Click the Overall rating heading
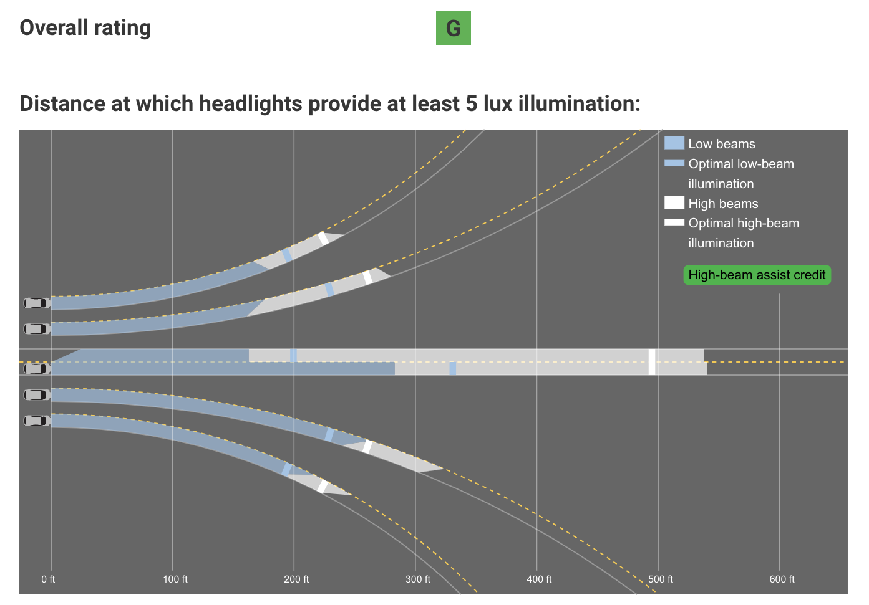This screenshot has width=869, height=605. tap(85, 28)
